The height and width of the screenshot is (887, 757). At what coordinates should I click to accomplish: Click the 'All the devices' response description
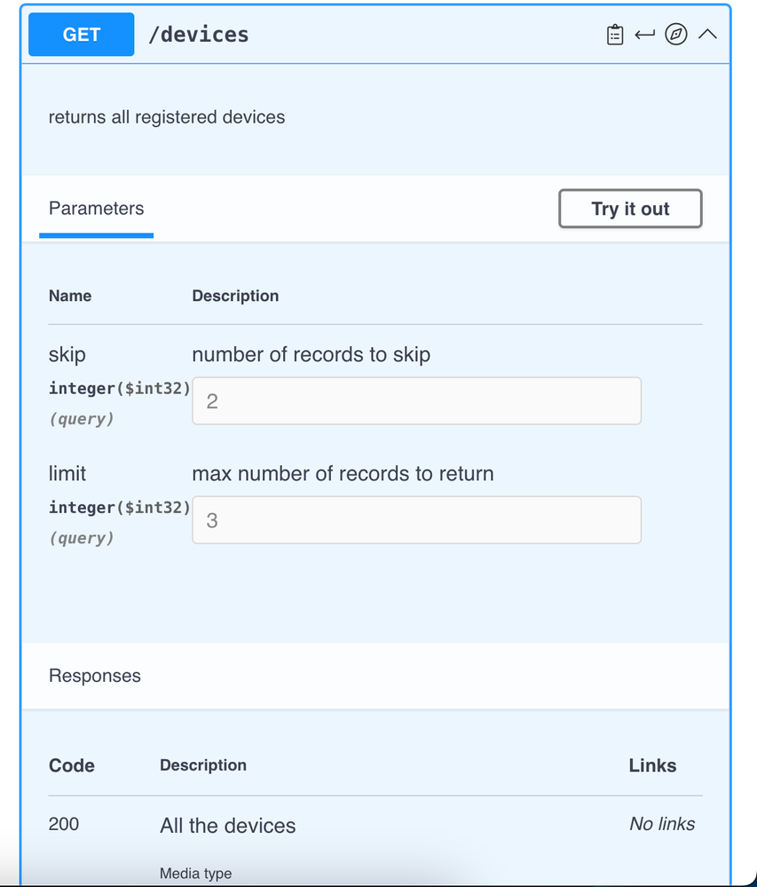tap(228, 826)
